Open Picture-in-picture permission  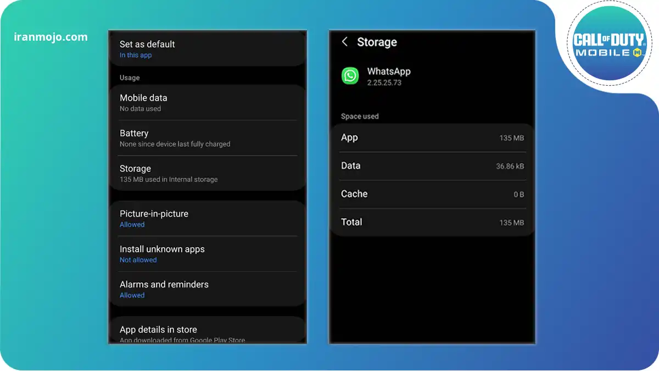pyautogui.click(x=207, y=218)
